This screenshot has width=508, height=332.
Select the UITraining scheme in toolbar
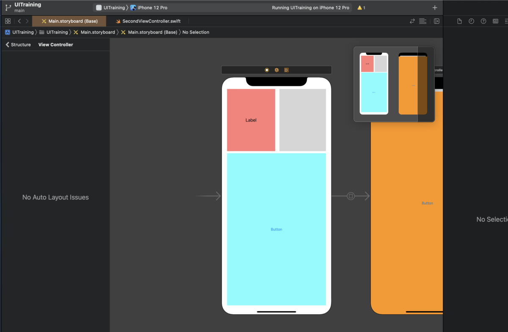click(x=111, y=8)
